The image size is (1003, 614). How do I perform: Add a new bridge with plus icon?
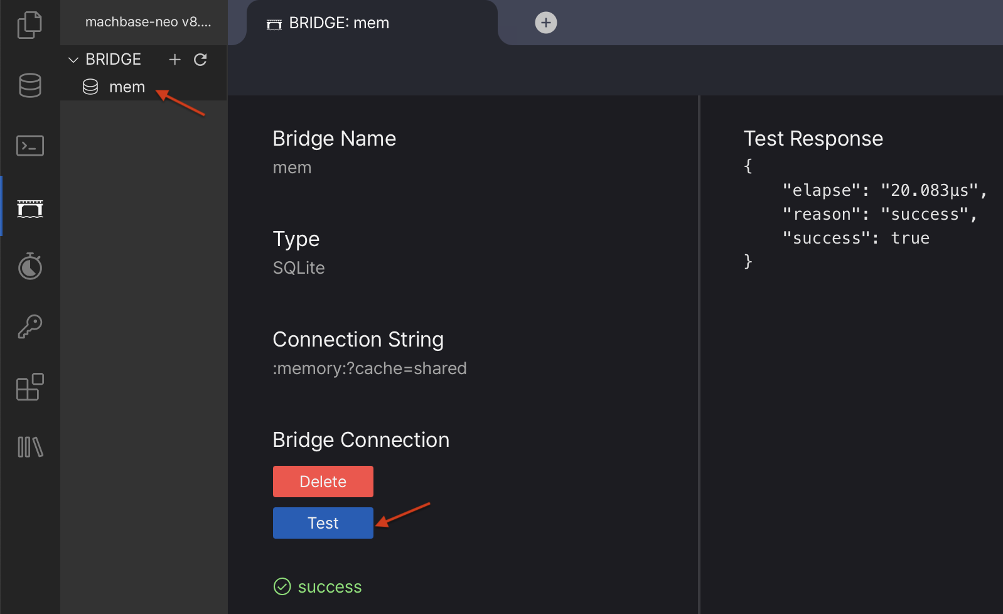[174, 60]
